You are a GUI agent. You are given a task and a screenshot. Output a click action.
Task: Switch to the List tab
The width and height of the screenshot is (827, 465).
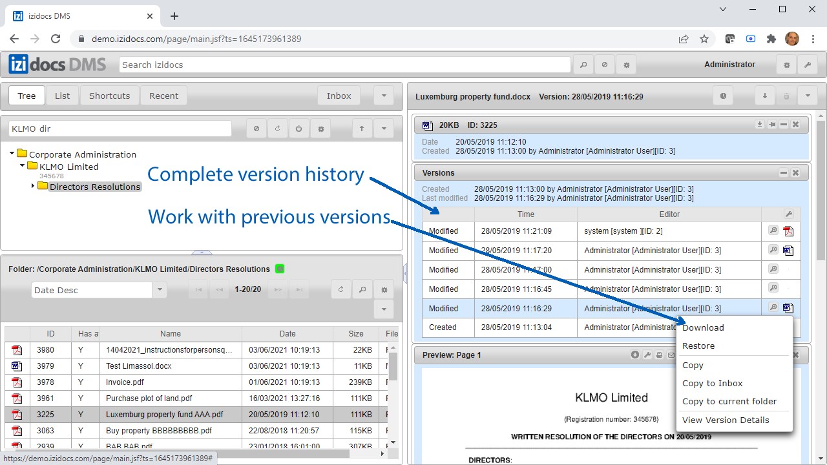63,96
